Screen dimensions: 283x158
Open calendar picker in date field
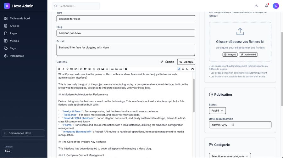[x=233, y=125]
